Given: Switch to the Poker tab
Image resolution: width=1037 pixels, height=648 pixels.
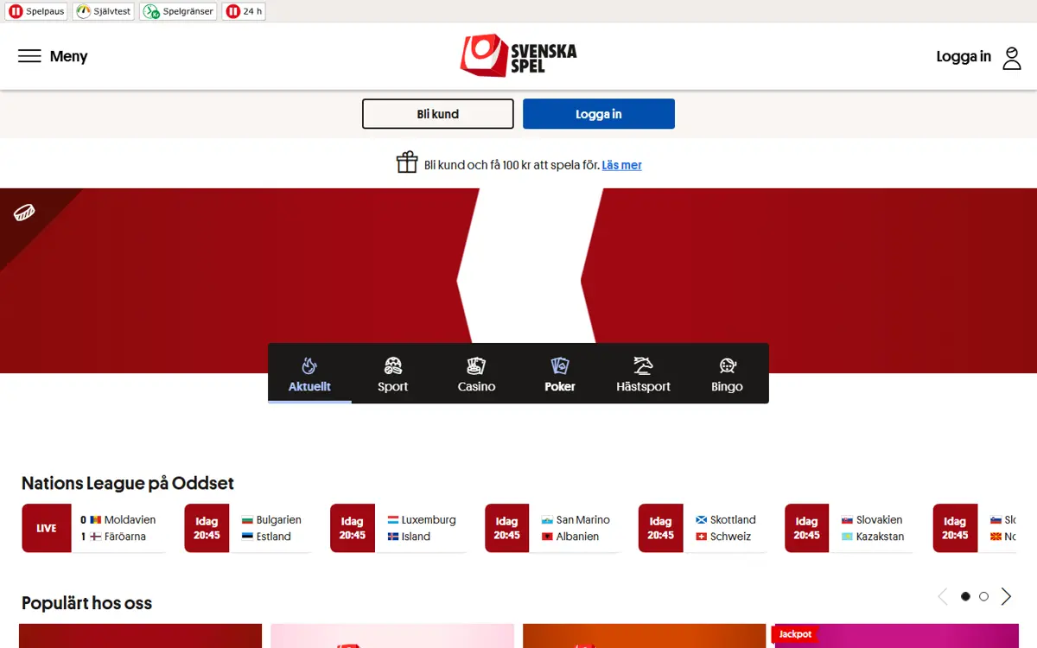Looking at the screenshot, I should 560,373.
